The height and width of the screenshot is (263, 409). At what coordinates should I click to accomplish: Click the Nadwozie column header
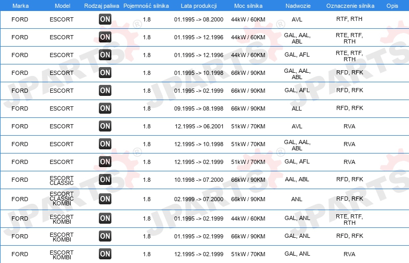tap(298, 6)
